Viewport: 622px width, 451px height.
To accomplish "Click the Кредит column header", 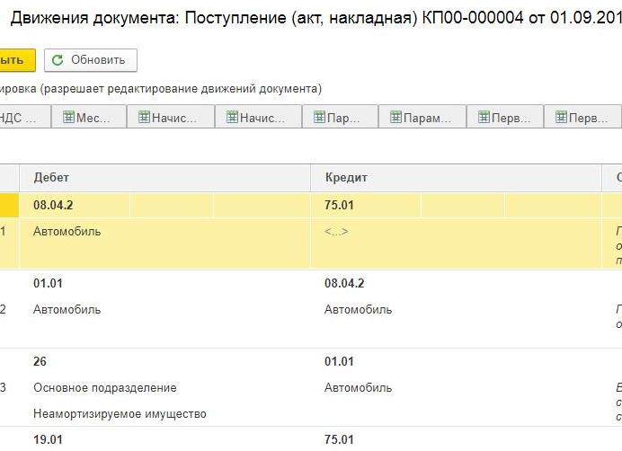I will click(456, 178).
